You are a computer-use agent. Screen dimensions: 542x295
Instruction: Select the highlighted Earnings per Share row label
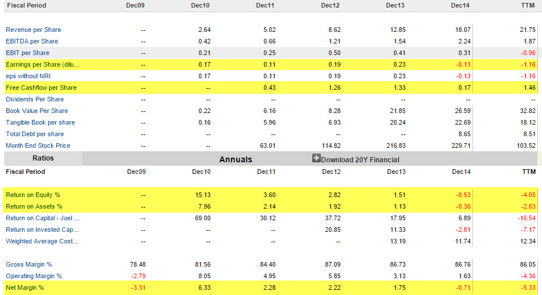(x=42, y=64)
